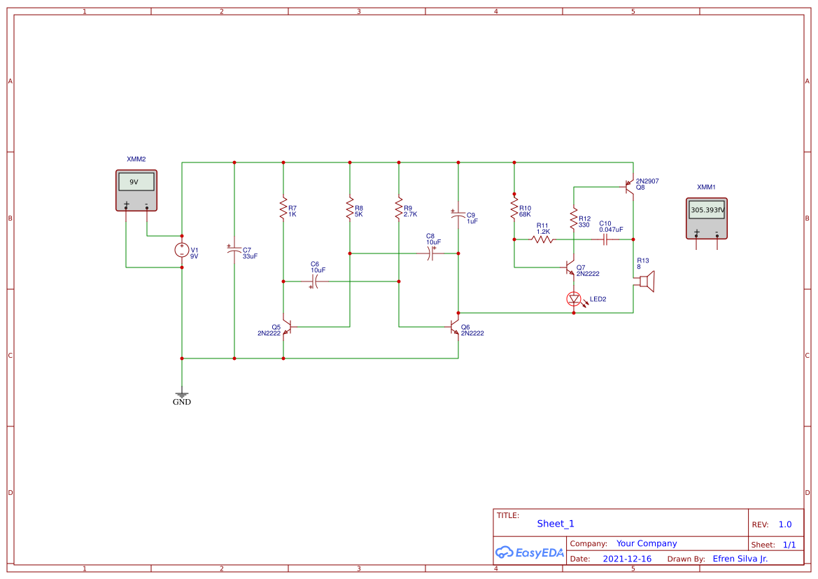The width and height of the screenshot is (818, 579).
Task: Click the C10 0.047uF capacitor
Action: click(x=606, y=239)
